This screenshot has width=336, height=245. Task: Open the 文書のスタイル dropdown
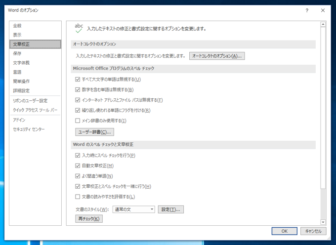[x=134, y=209]
